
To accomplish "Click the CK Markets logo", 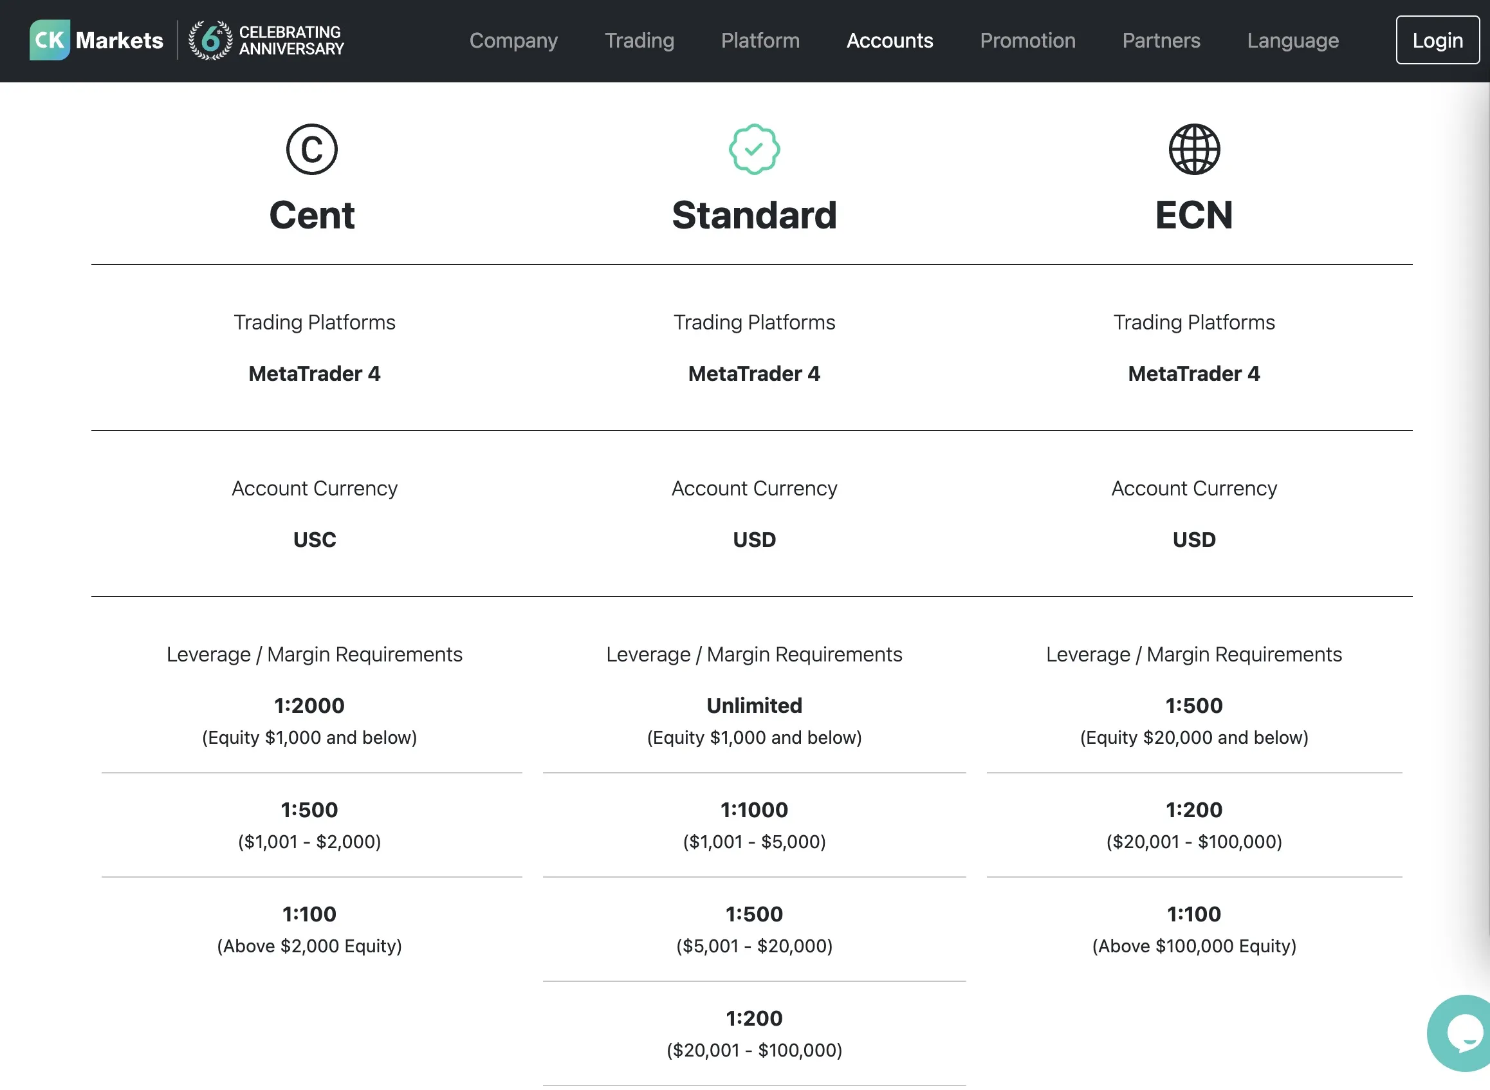I will pyautogui.click(x=97, y=41).
